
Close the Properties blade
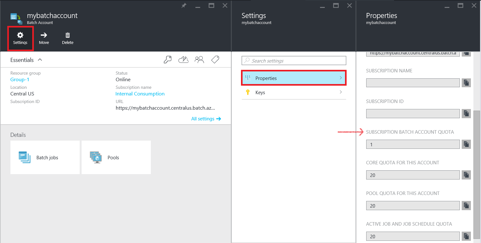click(474, 5)
